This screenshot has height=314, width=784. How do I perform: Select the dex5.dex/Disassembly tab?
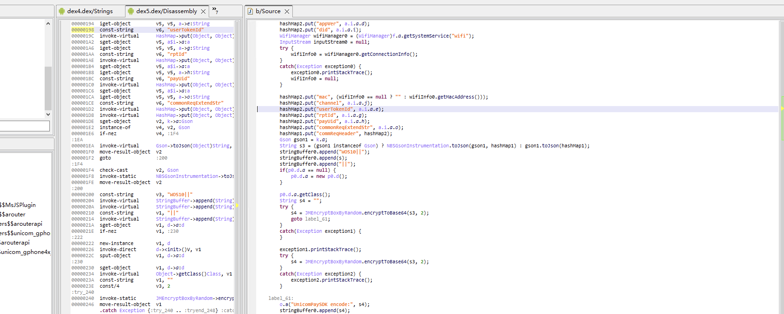pyautogui.click(x=166, y=11)
